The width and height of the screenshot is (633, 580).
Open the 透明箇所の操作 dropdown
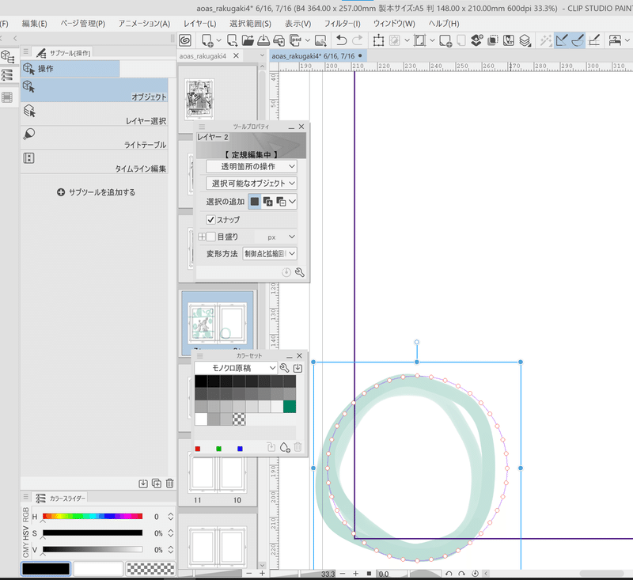(252, 166)
